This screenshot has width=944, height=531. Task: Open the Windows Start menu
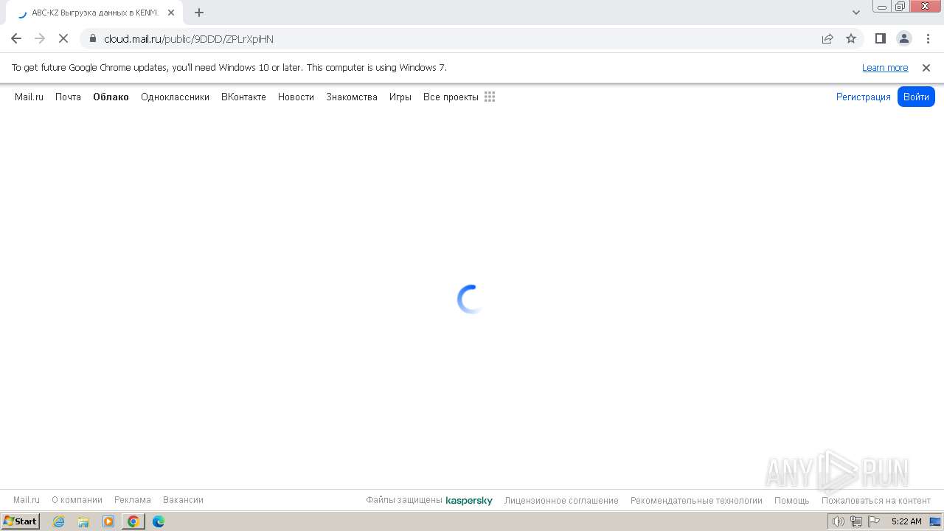click(x=20, y=521)
